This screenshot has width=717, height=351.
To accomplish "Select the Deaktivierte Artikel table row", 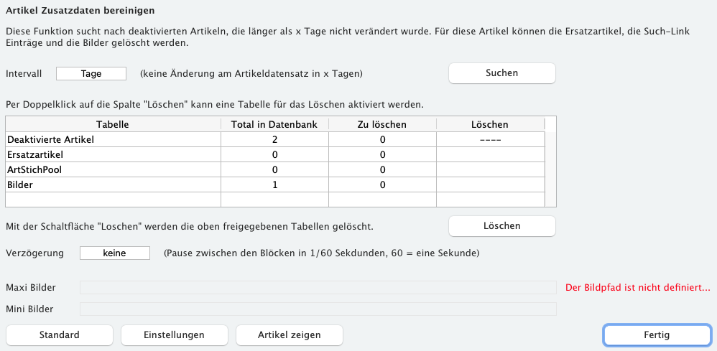I will pyautogui.click(x=275, y=139).
